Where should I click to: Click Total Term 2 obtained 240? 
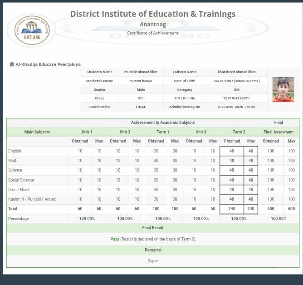pos(232,209)
